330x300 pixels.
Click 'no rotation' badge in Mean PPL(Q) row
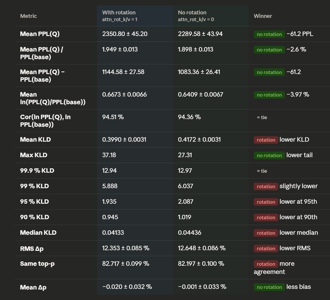tap(269, 34)
